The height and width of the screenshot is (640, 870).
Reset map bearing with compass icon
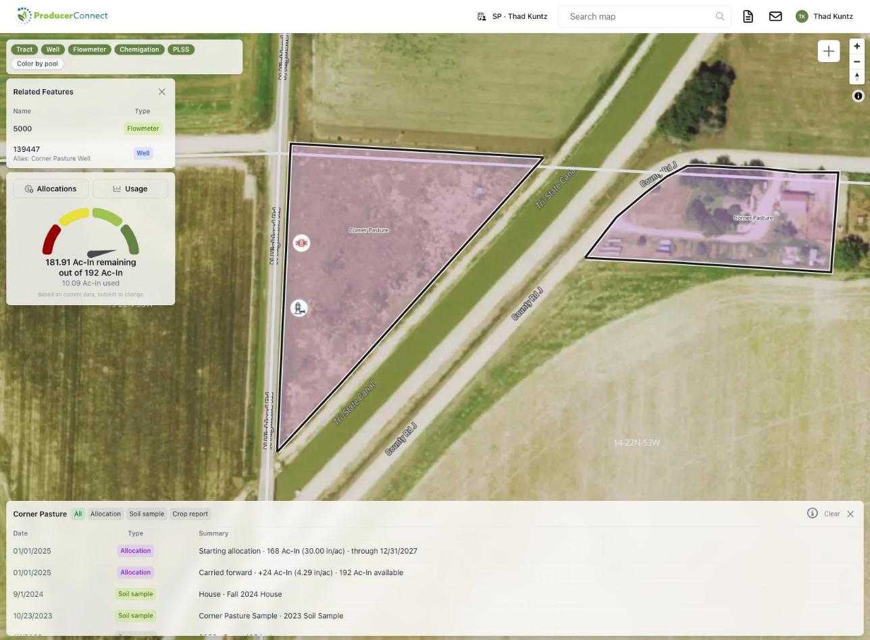coord(856,77)
